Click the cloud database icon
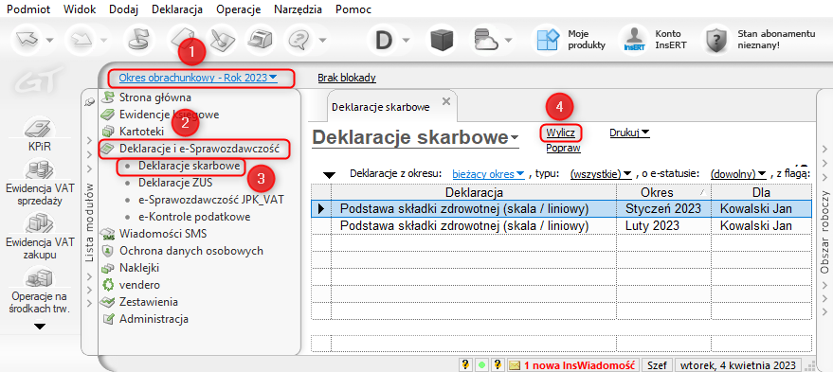The width and height of the screenshot is (833, 372). click(486, 40)
